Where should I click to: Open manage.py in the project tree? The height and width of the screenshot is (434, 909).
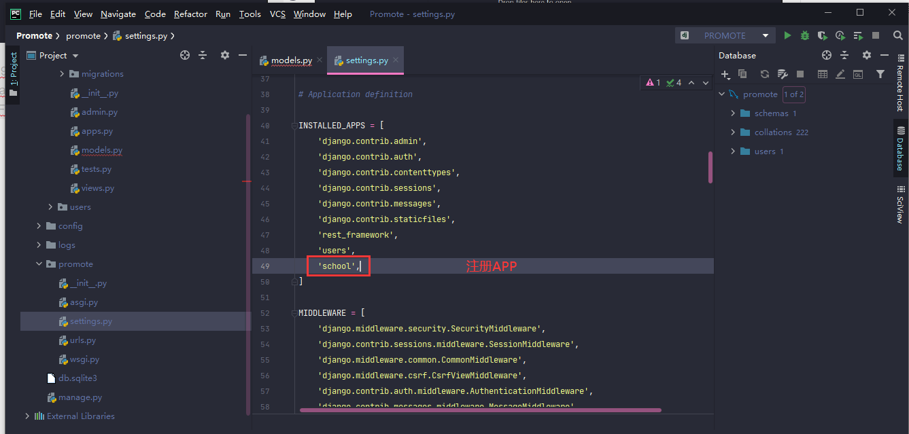click(80, 397)
